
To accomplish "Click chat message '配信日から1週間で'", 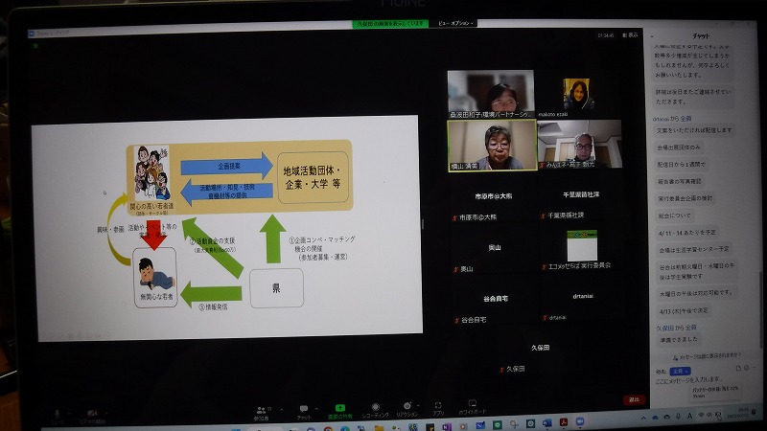I will pos(681,164).
